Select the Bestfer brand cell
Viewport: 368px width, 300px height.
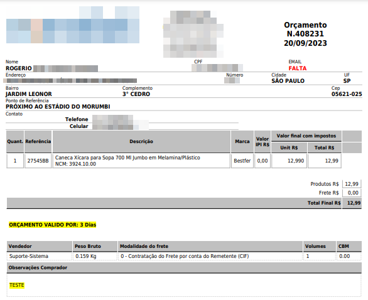[242, 161]
